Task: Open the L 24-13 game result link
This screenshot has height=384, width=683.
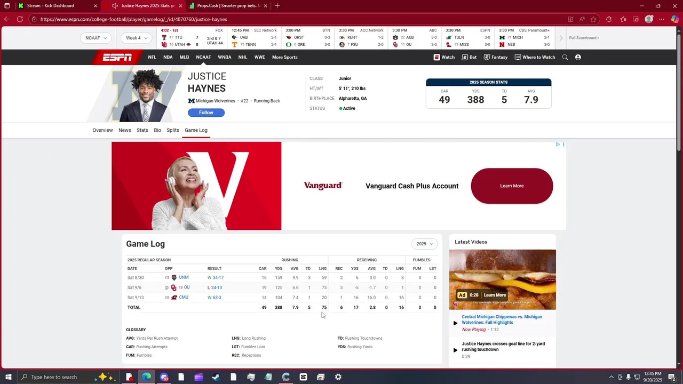Action: pyautogui.click(x=217, y=287)
